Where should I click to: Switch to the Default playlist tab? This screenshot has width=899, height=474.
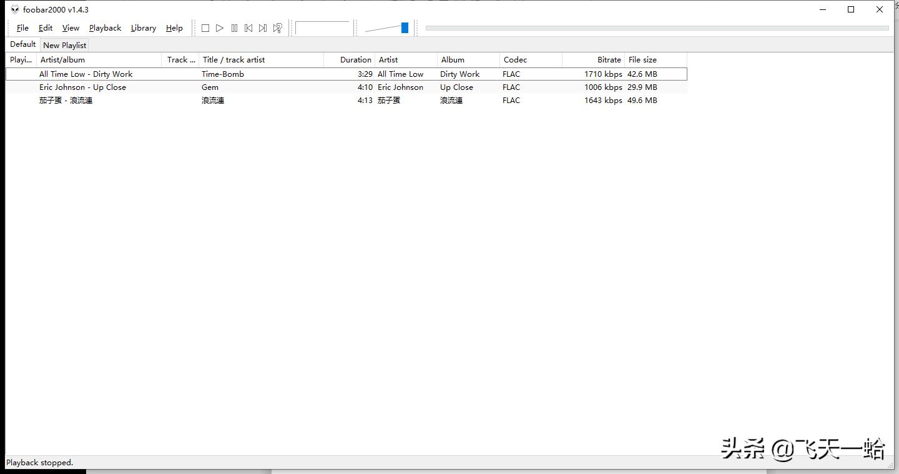pos(23,44)
